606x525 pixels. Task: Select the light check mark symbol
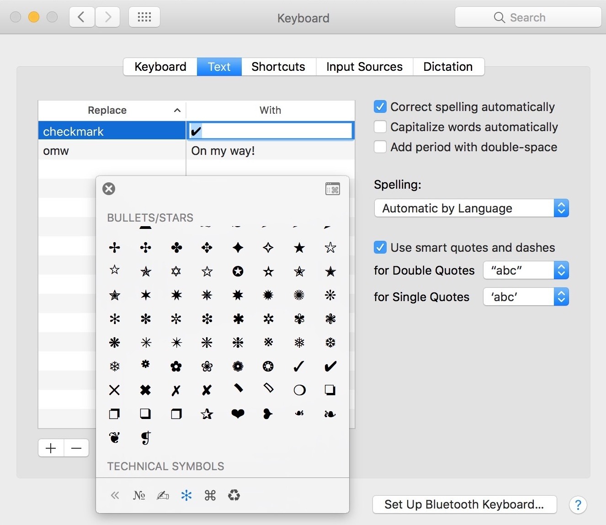click(x=299, y=366)
